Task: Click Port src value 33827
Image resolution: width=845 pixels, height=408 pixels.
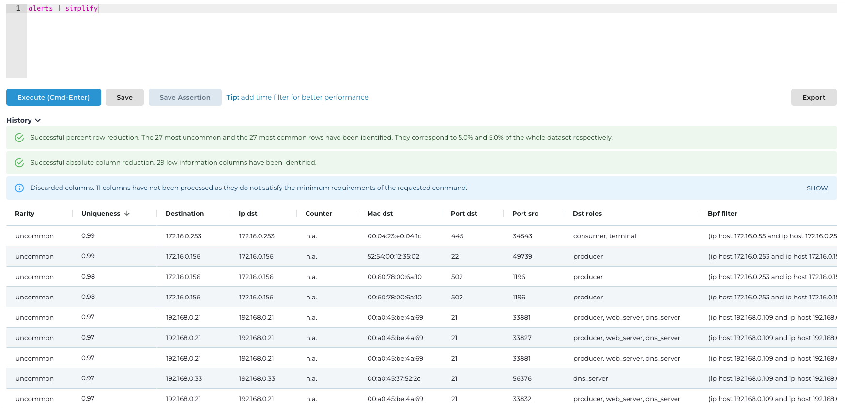Action: 522,338
